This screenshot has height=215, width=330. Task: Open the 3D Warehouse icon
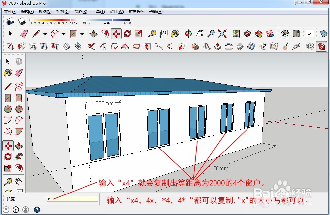pyautogui.click(x=247, y=34)
